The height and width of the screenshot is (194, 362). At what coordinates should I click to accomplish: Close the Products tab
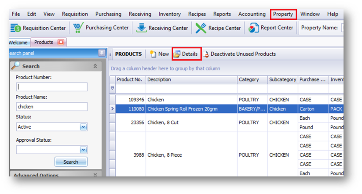[61, 43]
